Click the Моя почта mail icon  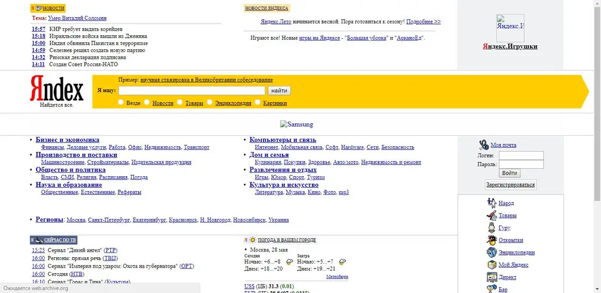484,144
